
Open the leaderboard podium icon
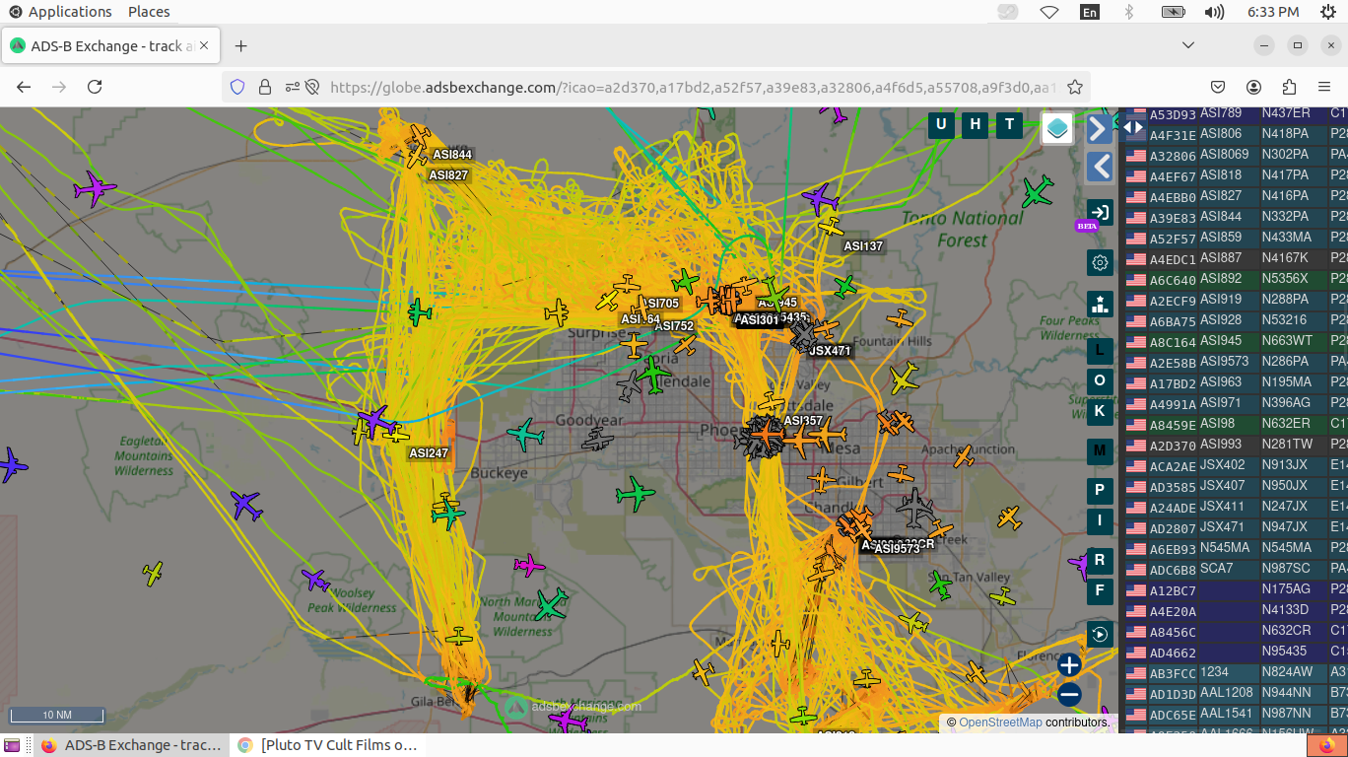click(1100, 304)
